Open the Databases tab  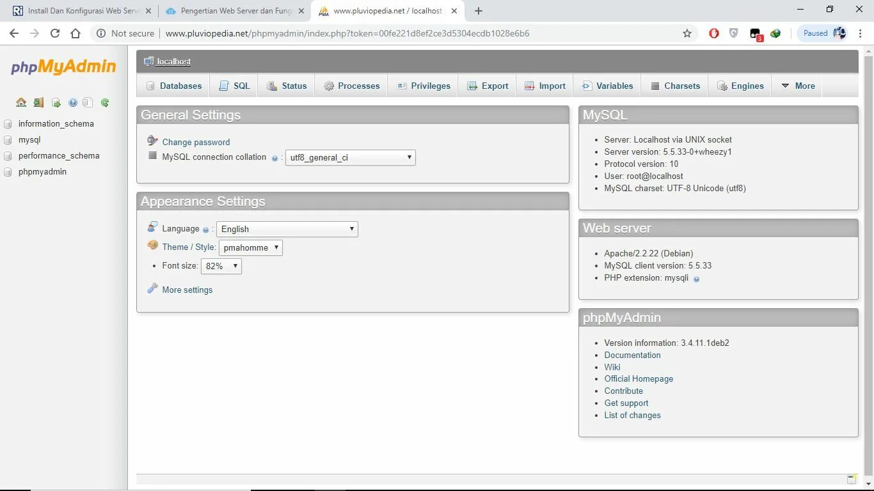pyautogui.click(x=173, y=86)
